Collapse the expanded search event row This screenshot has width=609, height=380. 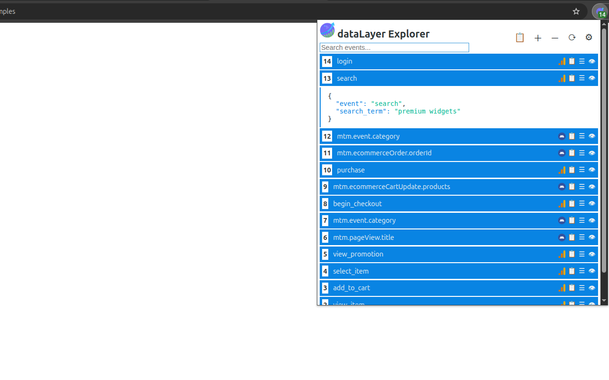(459, 78)
